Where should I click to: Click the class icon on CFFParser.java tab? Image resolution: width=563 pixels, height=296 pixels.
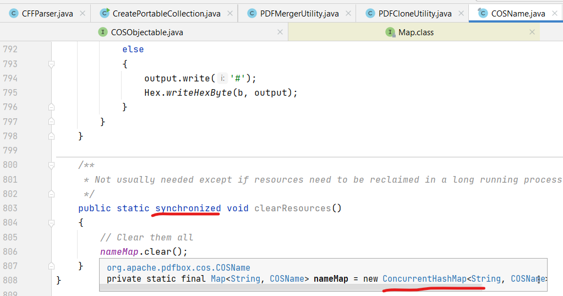click(14, 14)
